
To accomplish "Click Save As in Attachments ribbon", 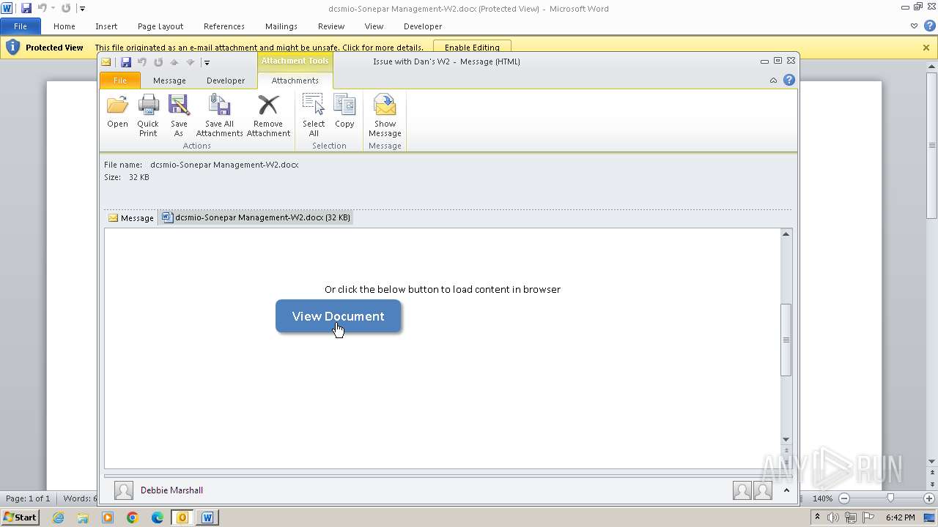I will pyautogui.click(x=179, y=116).
